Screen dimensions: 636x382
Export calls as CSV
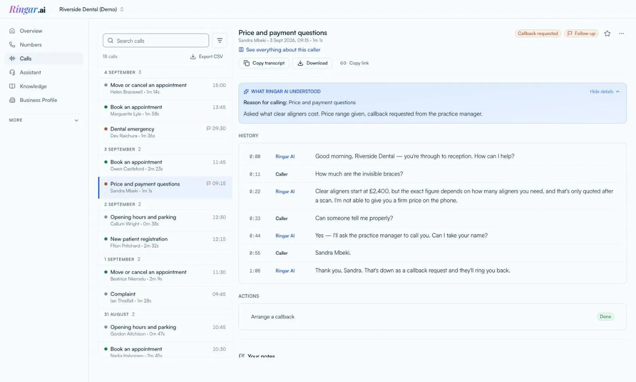(207, 57)
